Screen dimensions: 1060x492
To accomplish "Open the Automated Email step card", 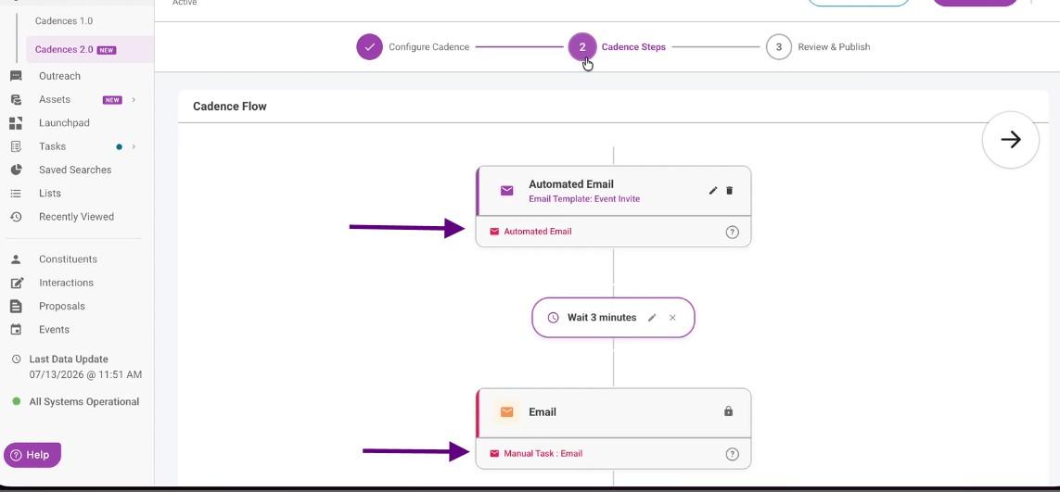I will click(x=613, y=191).
